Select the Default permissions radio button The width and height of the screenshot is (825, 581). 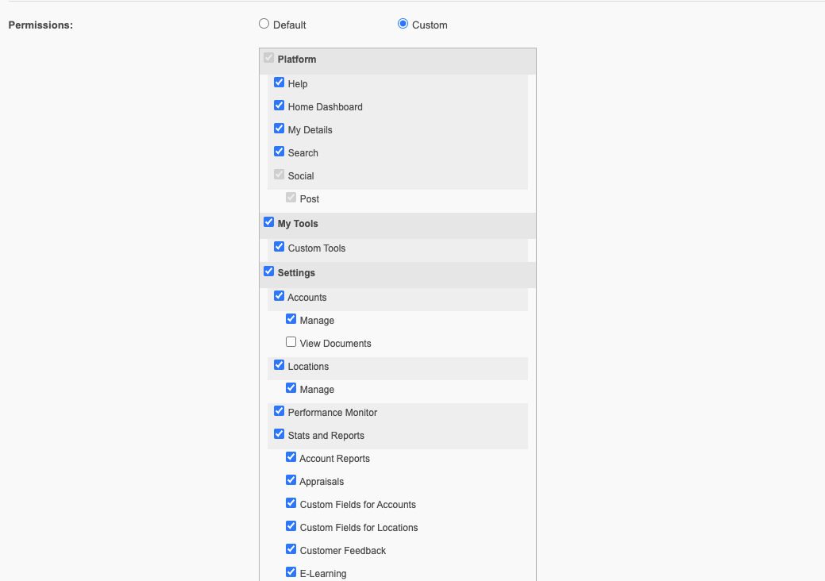pos(264,24)
